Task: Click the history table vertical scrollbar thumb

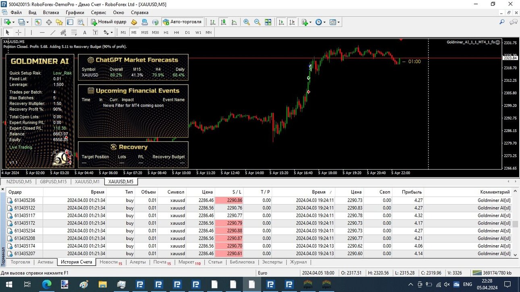Action: tap(515, 224)
